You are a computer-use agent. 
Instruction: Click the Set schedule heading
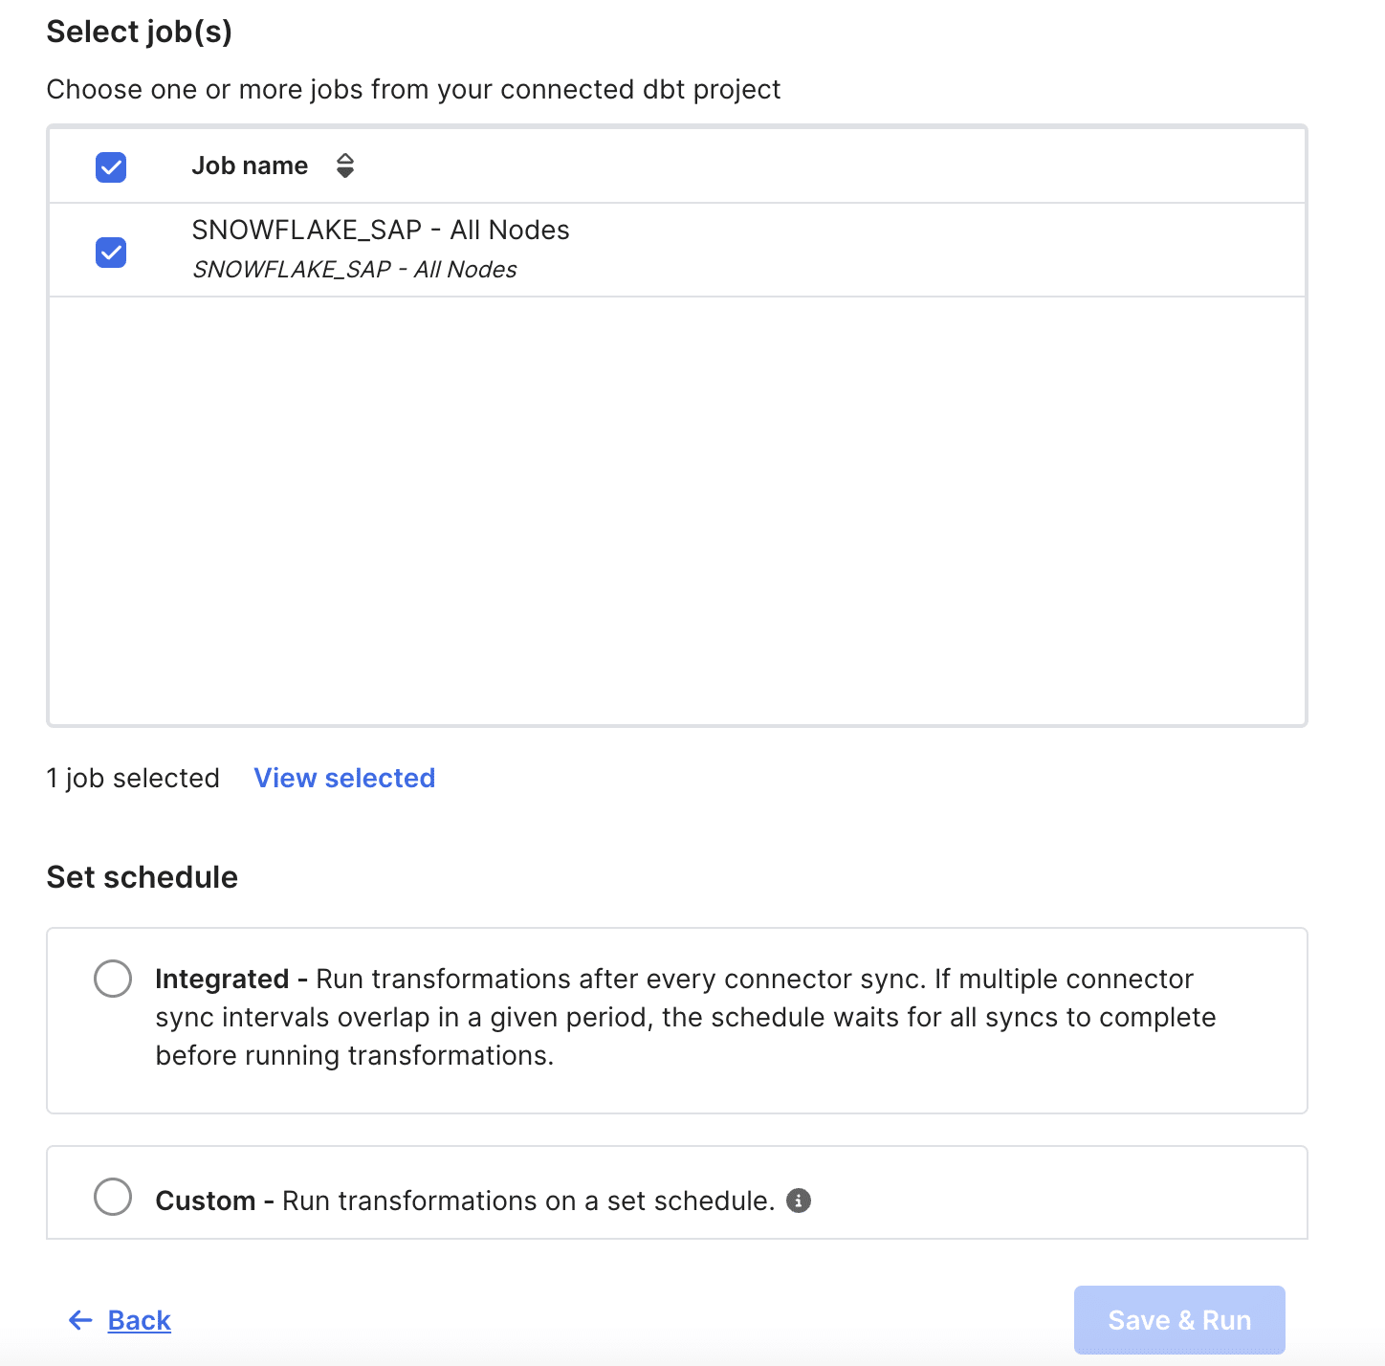143,877
